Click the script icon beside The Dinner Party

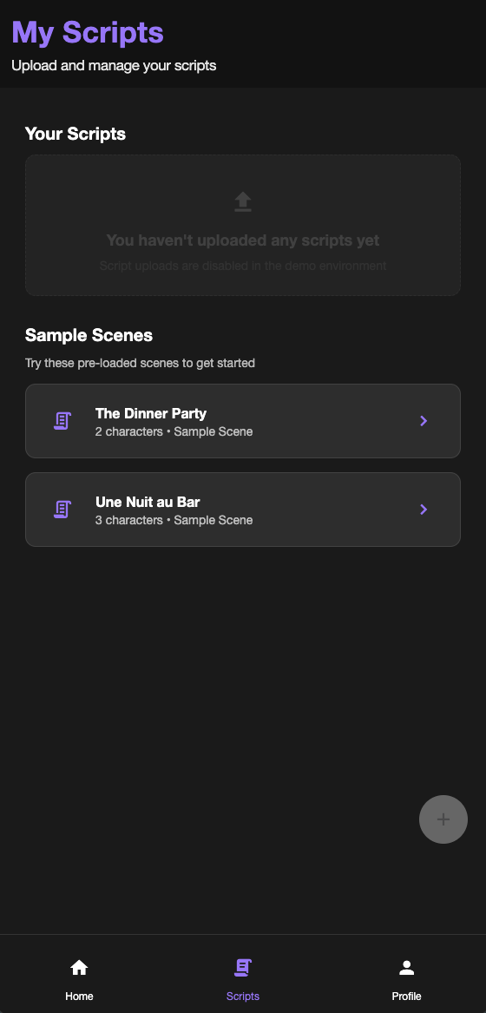(x=62, y=421)
